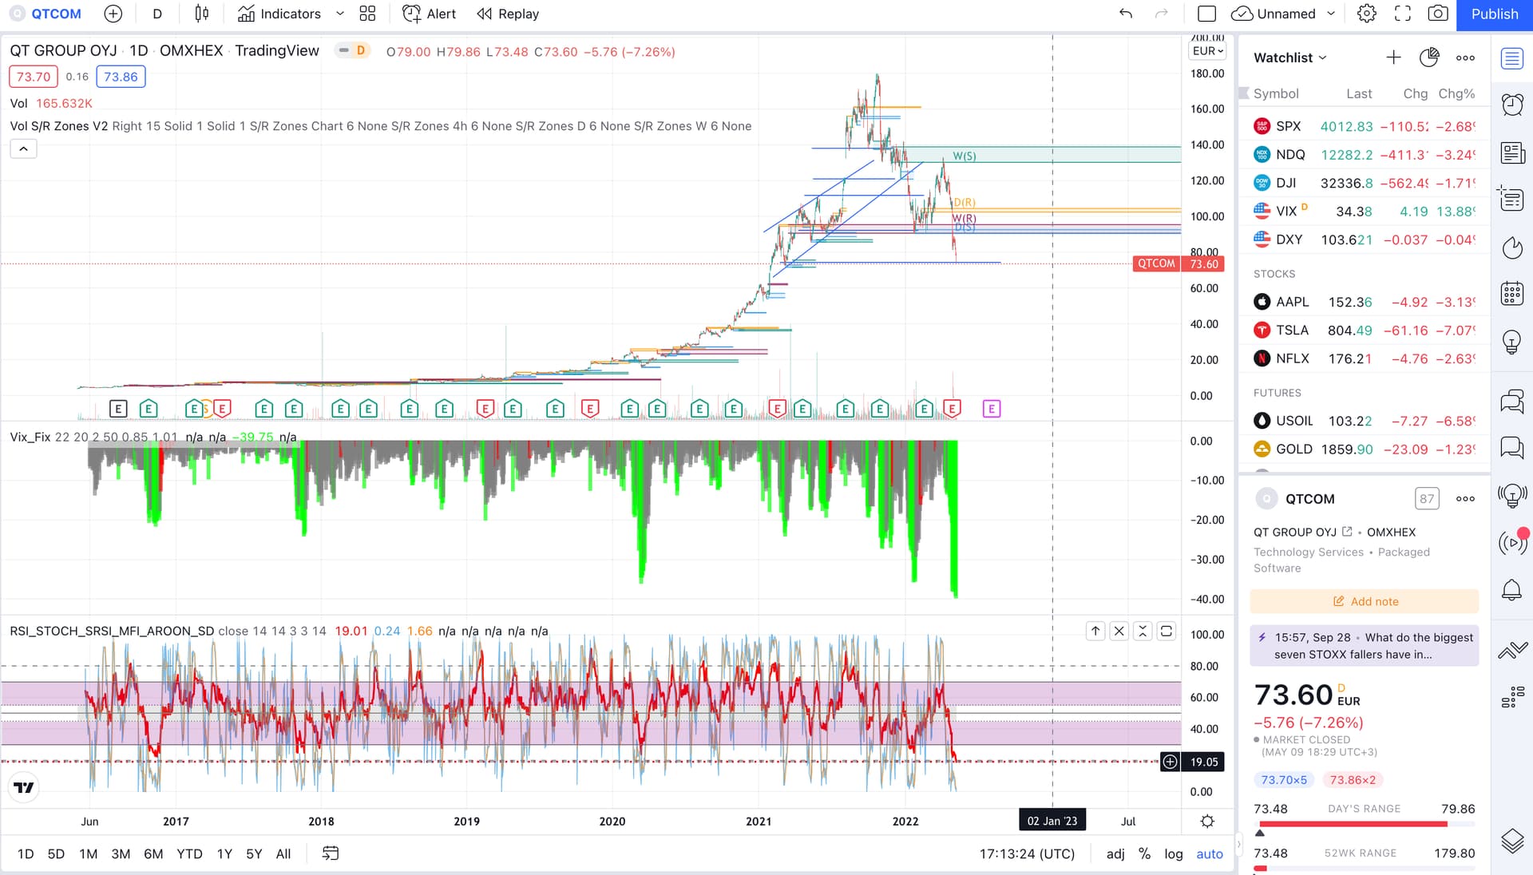Toggle auto scale option
The image size is (1533, 875).
(x=1209, y=853)
